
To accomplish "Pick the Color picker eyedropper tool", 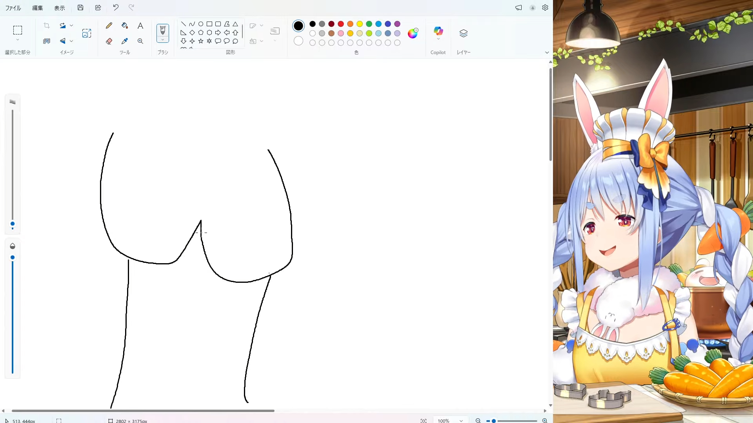I will (125, 41).
